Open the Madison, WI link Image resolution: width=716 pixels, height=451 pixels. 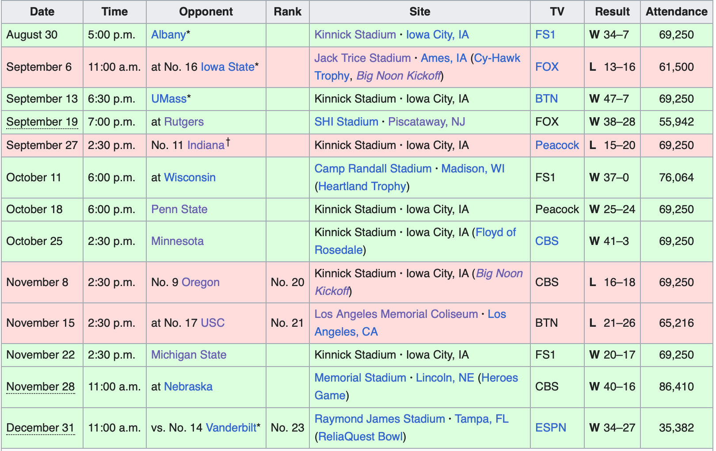473,169
